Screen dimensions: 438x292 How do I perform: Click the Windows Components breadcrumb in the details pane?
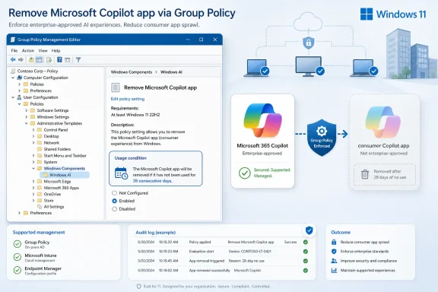click(132, 72)
